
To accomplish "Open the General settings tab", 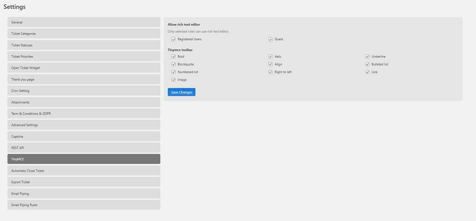I will point(84,22).
